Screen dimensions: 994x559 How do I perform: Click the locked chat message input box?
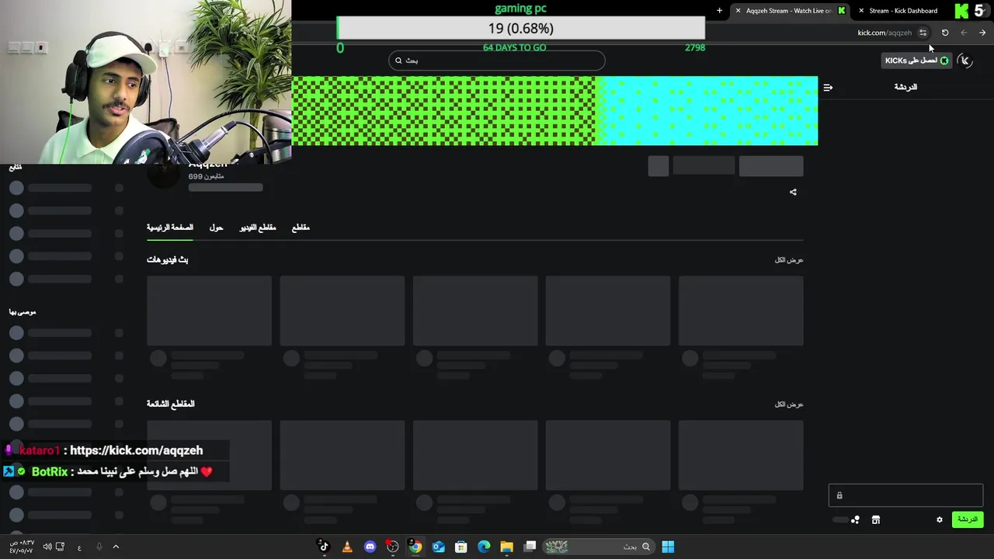tap(905, 495)
